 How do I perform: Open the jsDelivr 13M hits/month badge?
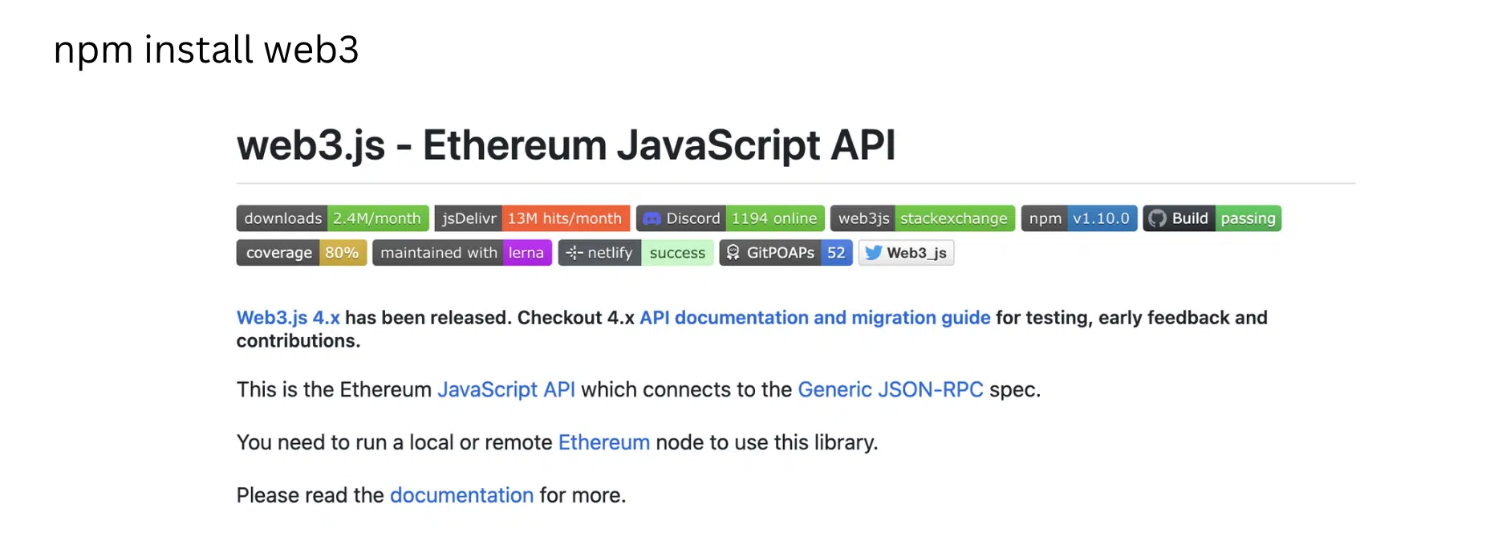532,218
